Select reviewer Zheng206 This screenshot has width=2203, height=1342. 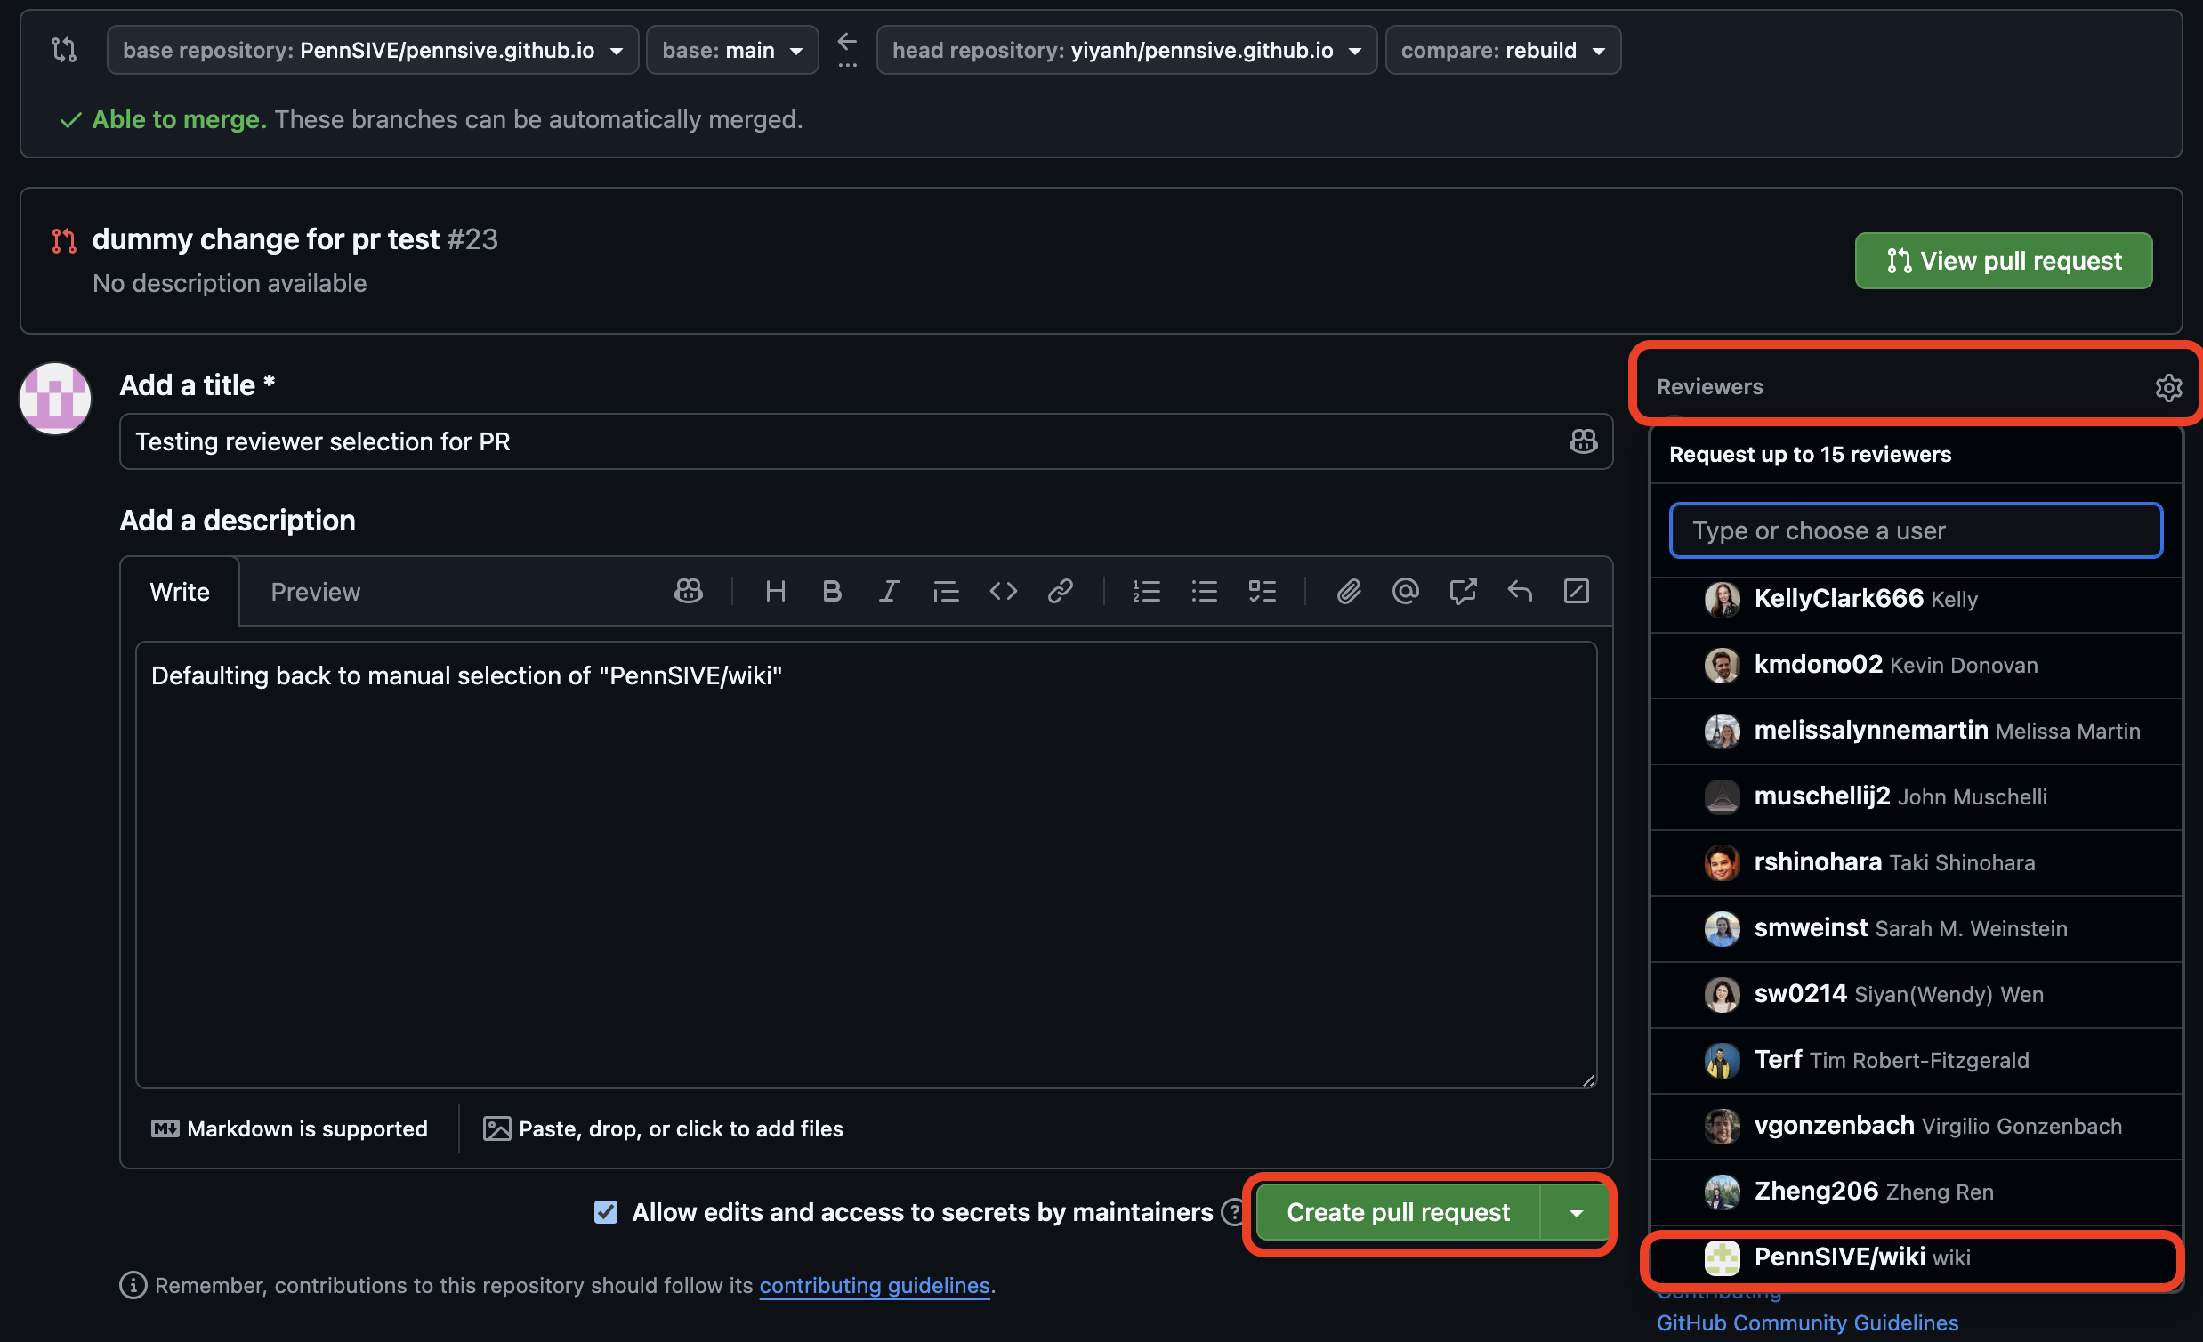[1915, 1192]
